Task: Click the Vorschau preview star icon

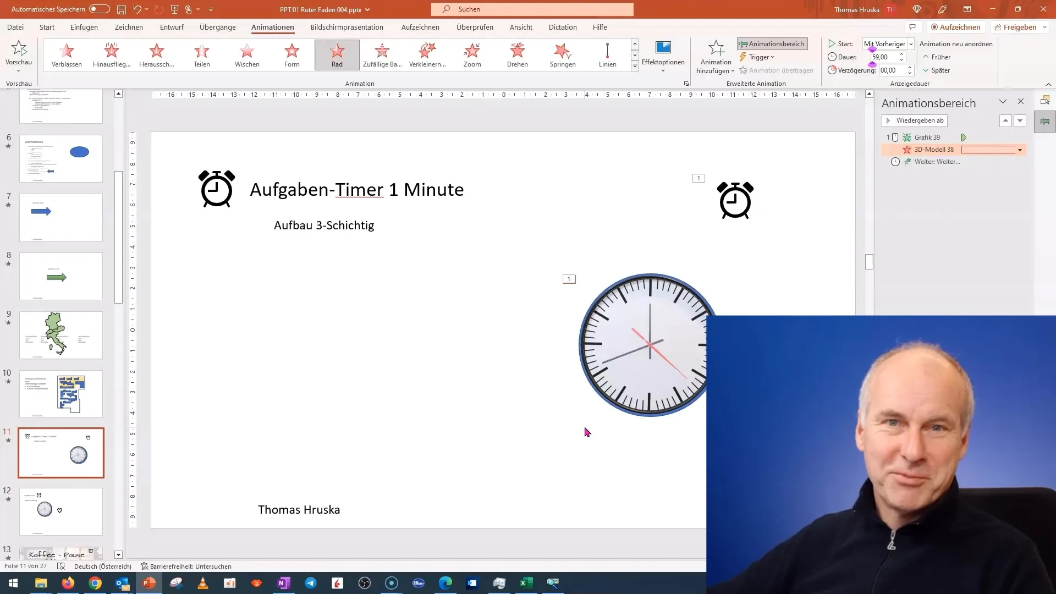Action: coord(19,48)
